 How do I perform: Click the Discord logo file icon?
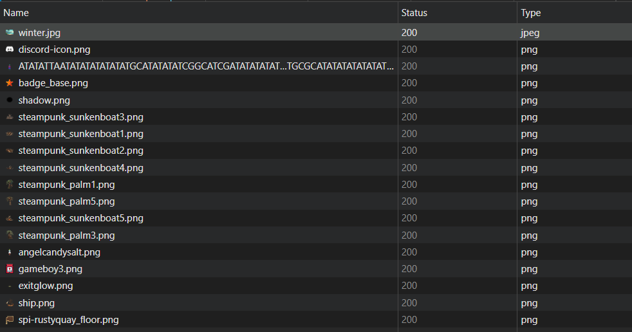[9, 50]
